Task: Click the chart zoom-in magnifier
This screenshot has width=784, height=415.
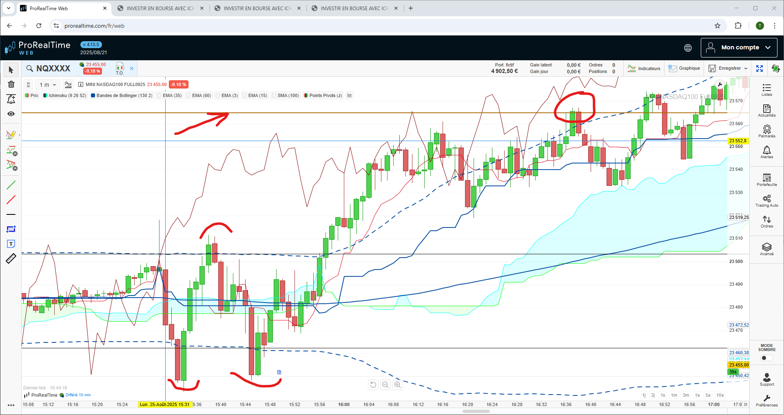Action: coord(397,384)
